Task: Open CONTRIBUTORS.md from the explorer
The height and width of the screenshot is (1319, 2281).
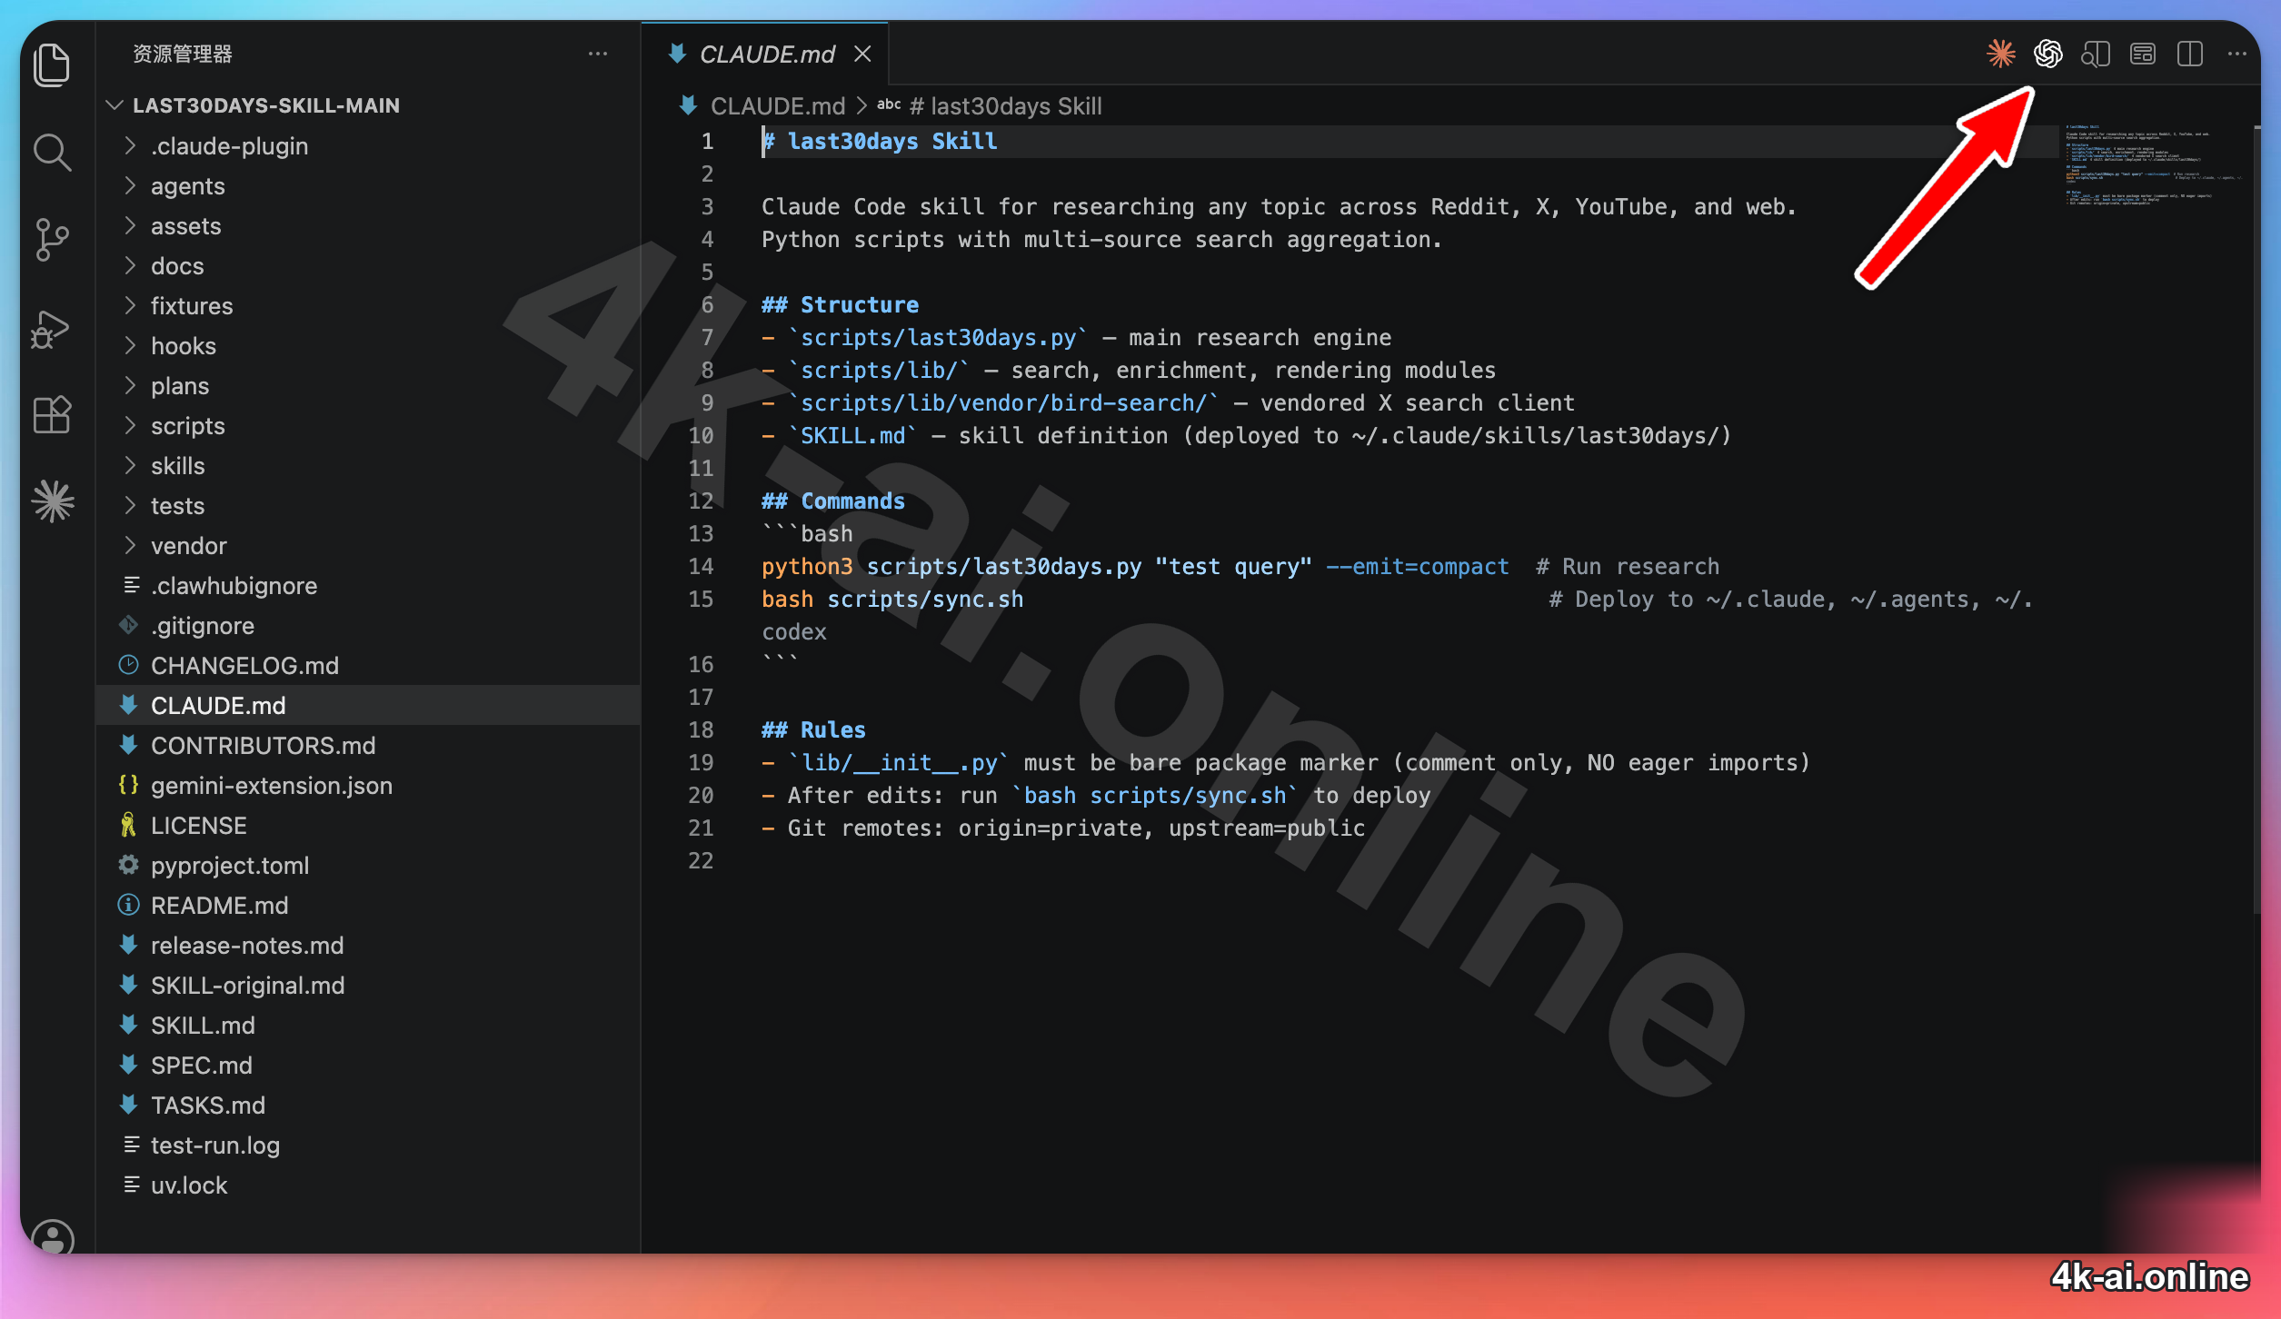Action: tap(368, 746)
